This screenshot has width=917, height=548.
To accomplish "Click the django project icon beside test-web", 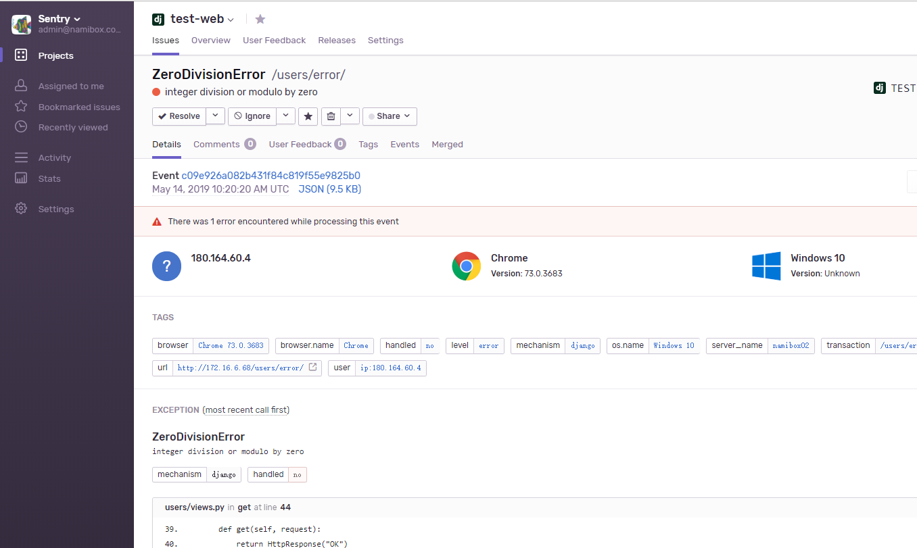I will pos(158,20).
